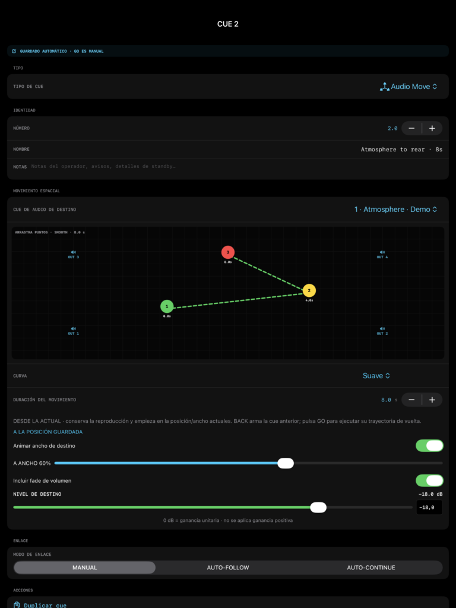Open the Tipo de Cue Audio Move dropdown
456x608 pixels.
(408, 87)
